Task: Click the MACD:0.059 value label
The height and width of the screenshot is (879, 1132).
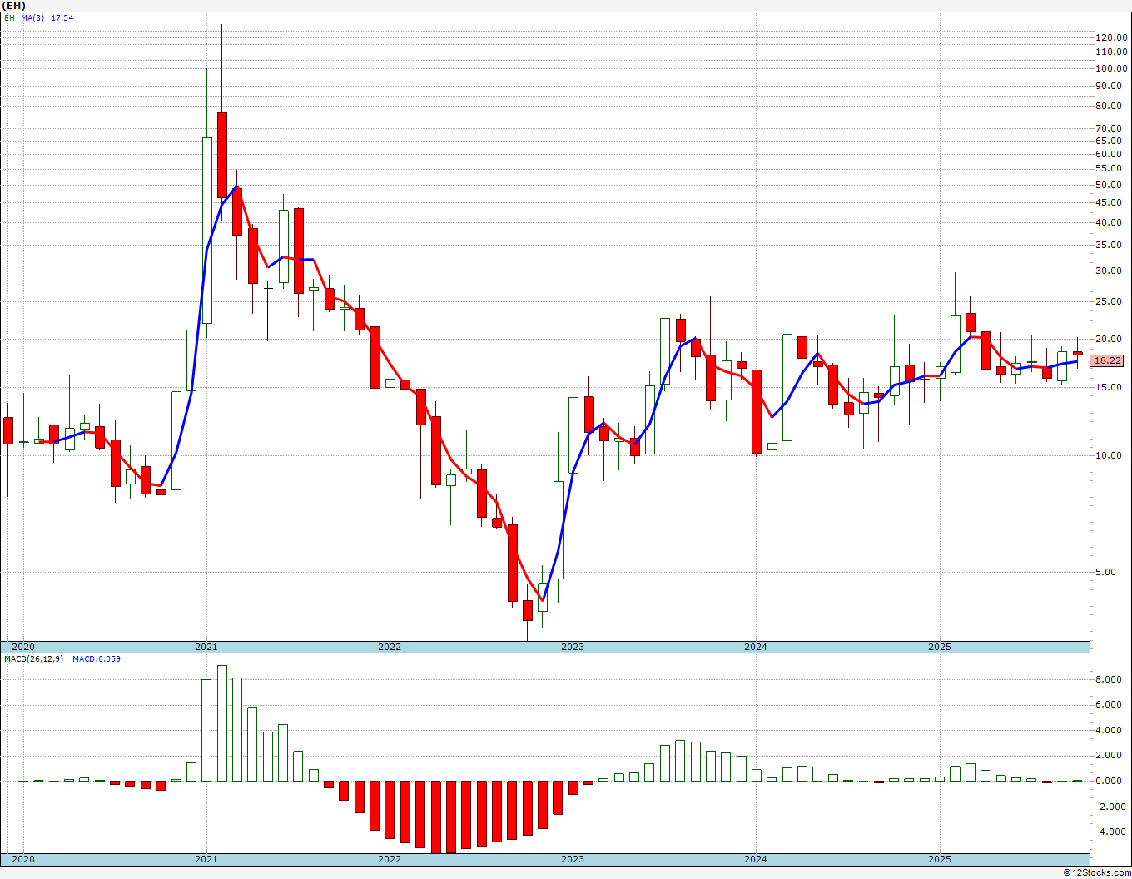Action: pos(97,659)
